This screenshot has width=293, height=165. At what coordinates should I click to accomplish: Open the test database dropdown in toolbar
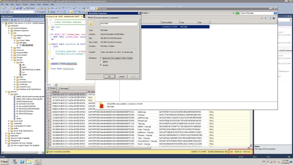[34, 12]
